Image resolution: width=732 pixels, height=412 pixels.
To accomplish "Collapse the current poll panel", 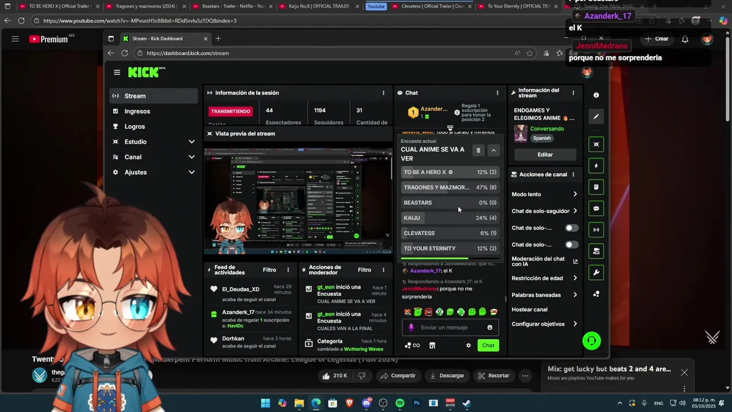I will [x=494, y=150].
